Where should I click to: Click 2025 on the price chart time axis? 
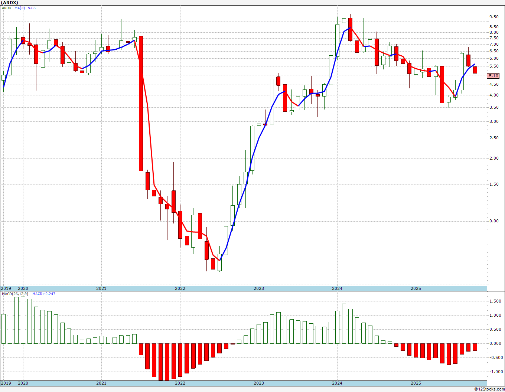point(416,288)
